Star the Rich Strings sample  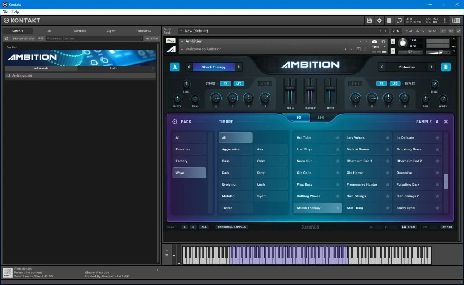click(x=388, y=196)
